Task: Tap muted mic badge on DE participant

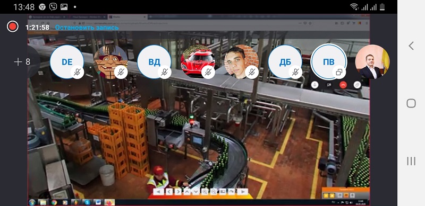Action: 77,72
